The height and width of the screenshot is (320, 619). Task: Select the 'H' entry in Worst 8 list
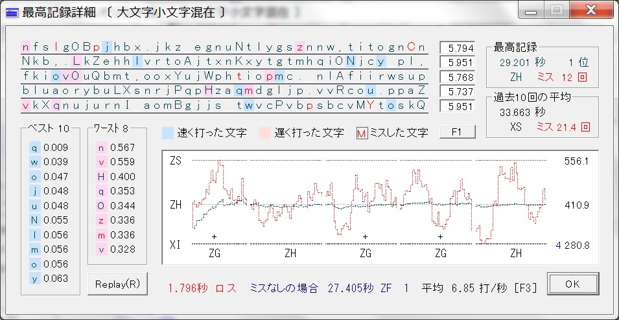pyautogui.click(x=101, y=176)
